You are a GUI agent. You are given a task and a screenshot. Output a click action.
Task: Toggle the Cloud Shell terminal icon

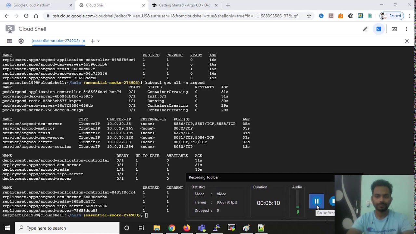pyautogui.click(x=379, y=29)
